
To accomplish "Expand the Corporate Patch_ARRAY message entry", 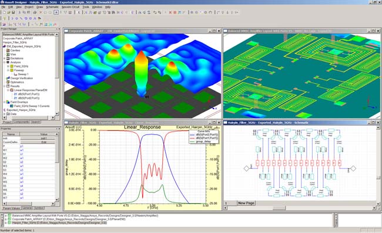I will pos(6,219).
